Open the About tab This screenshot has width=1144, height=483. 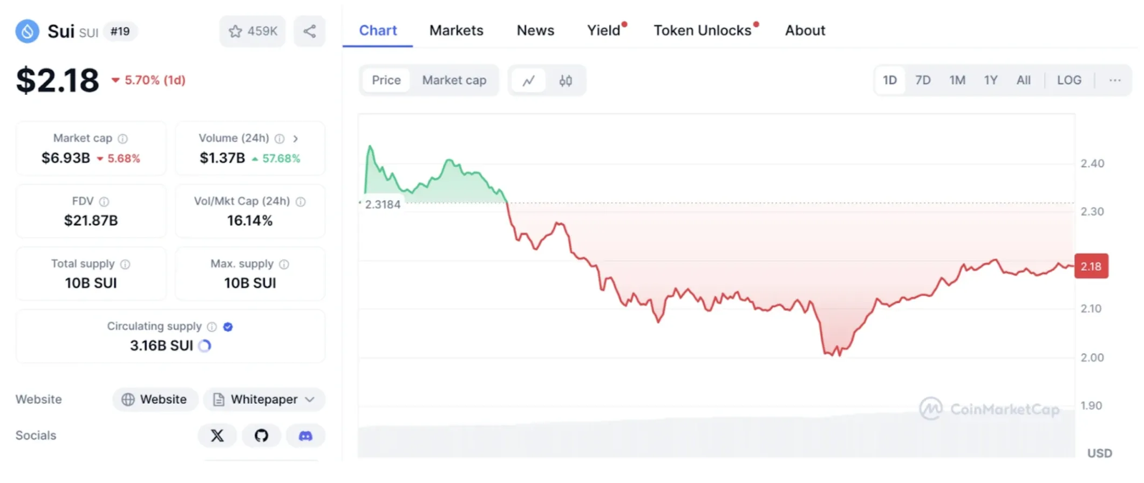coord(805,31)
